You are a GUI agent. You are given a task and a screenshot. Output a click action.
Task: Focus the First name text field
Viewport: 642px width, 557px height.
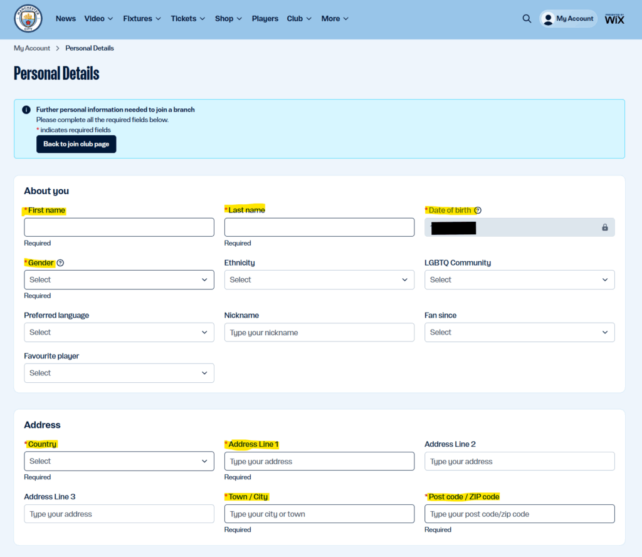[x=119, y=227]
